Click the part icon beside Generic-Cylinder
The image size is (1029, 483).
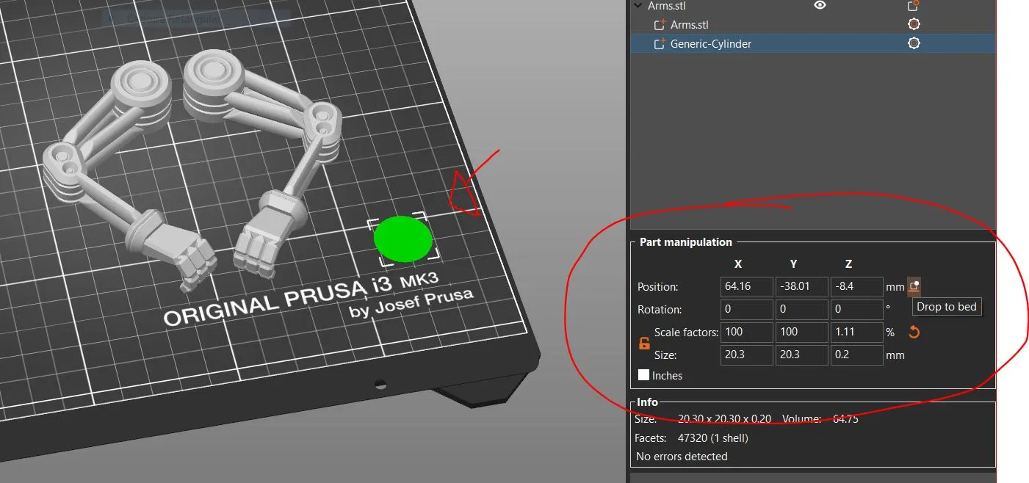click(659, 43)
